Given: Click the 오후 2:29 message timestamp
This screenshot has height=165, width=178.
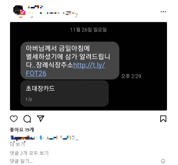Looking at the screenshot, I should (x=131, y=76).
